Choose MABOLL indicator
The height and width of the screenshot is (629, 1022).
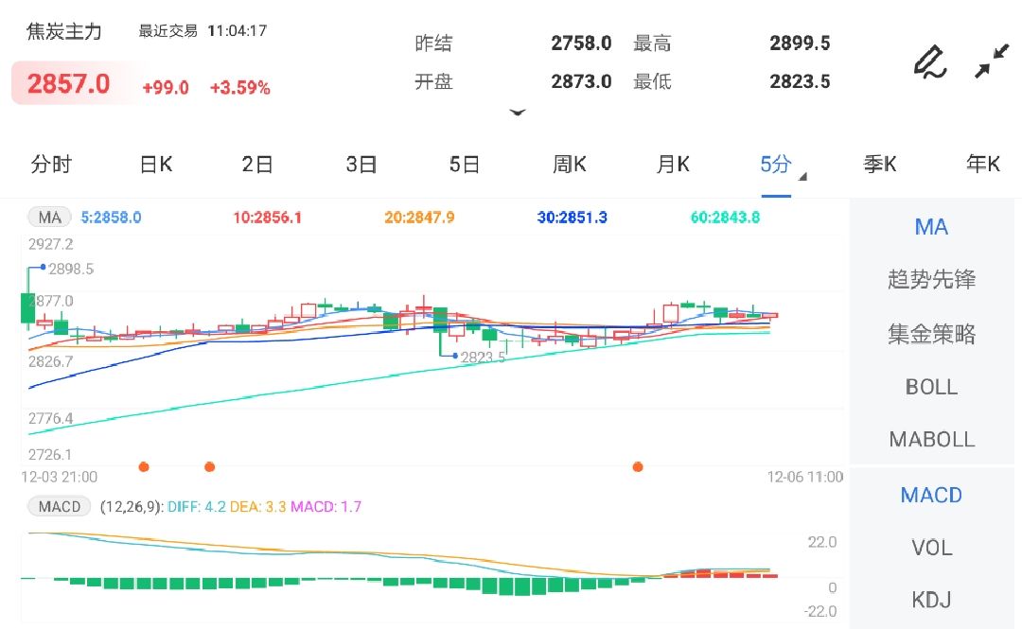931,439
